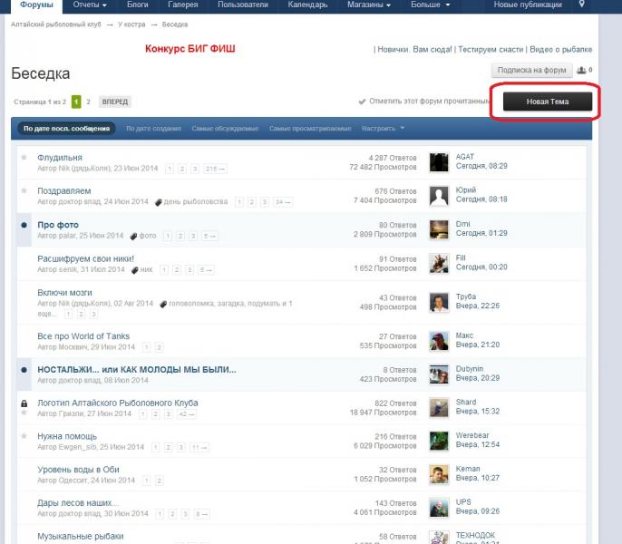Go to page 2 of the forum
Viewport: 622px width, 544px height.
88,102
